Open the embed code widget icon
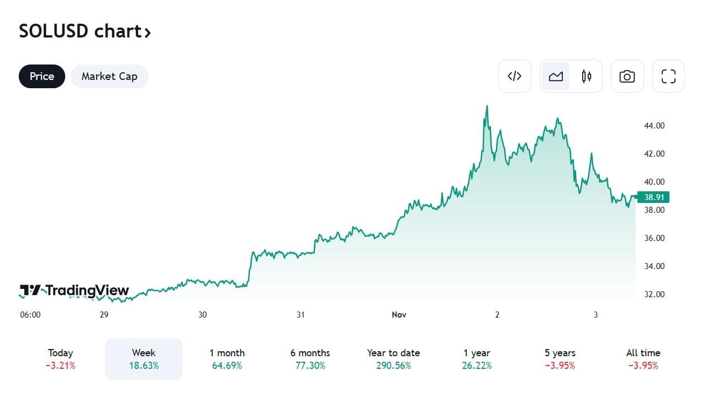 coord(514,76)
